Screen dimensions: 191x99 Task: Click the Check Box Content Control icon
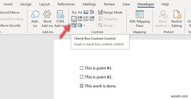coord(74,19)
